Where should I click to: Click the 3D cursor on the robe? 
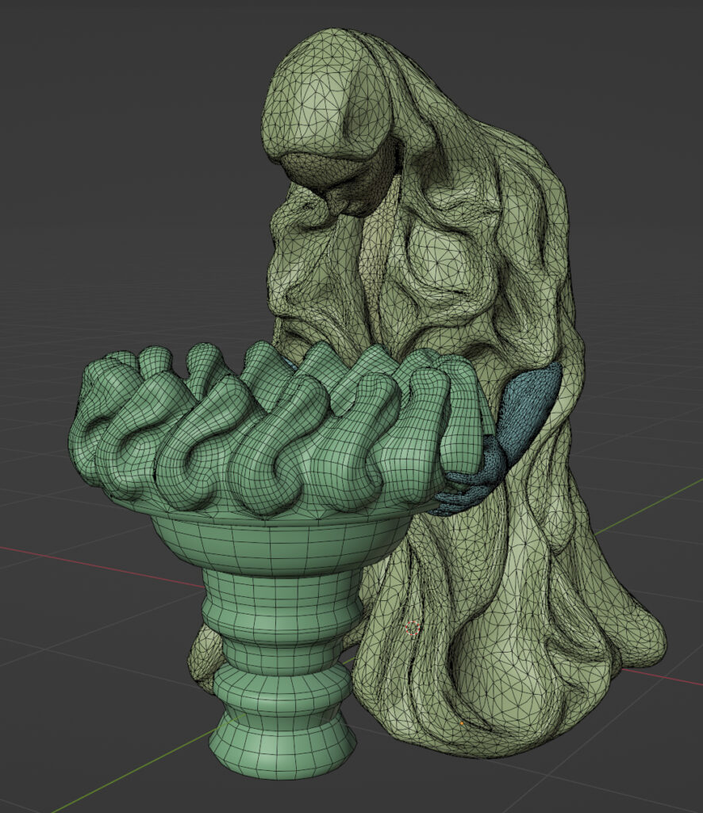pyautogui.click(x=413, y=628)
